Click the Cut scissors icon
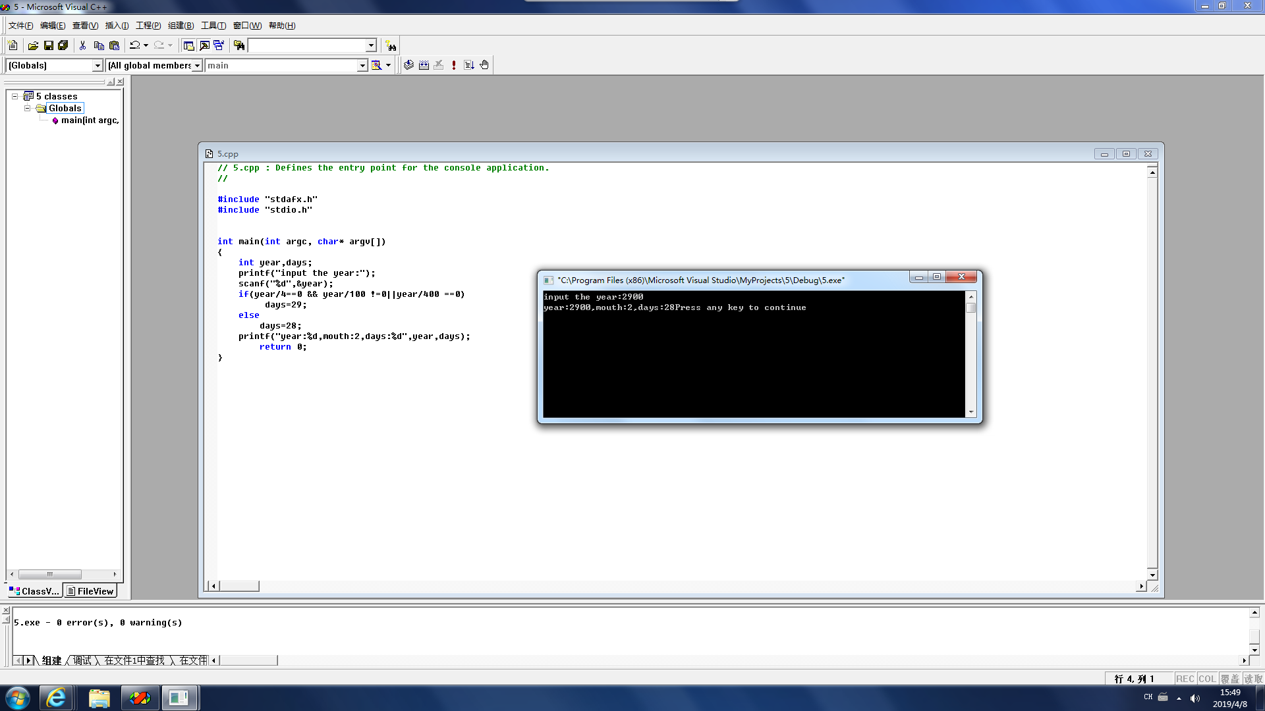Viewport: 1265px width, 711px height. tap(82, 45)
